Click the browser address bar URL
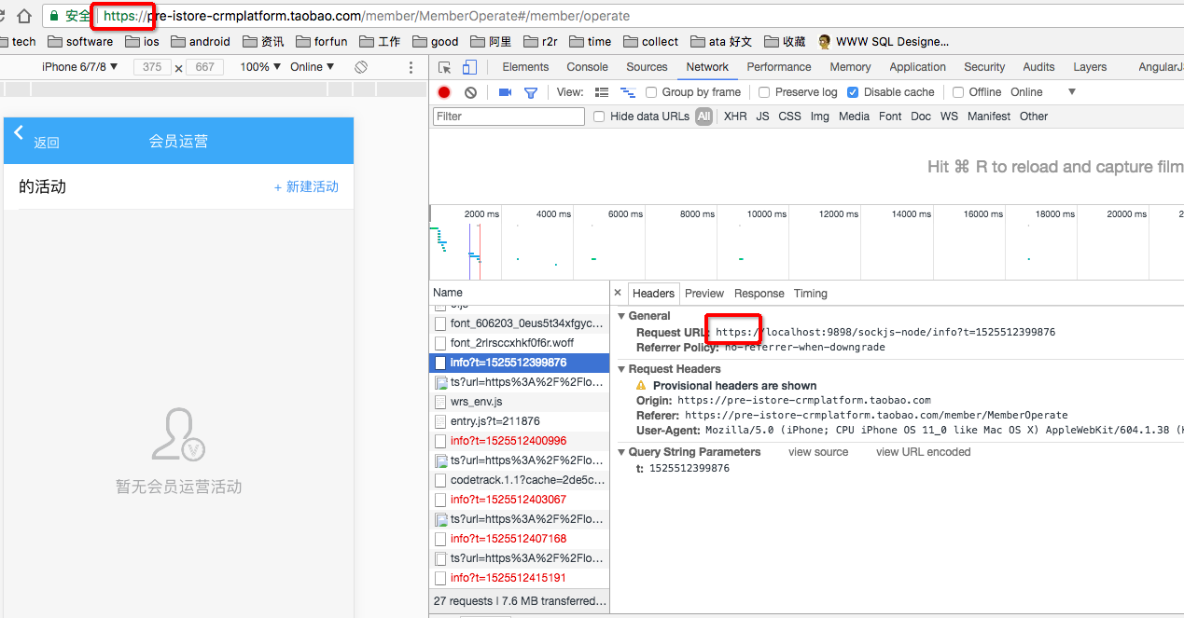Viewport: 1184px width, 618px height. click(367, 16)
